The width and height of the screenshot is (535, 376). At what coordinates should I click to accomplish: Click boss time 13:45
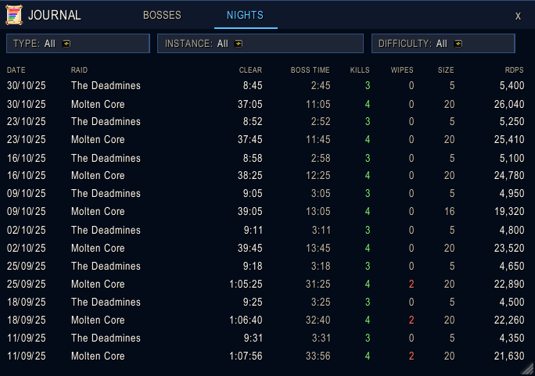pos(318,248)
